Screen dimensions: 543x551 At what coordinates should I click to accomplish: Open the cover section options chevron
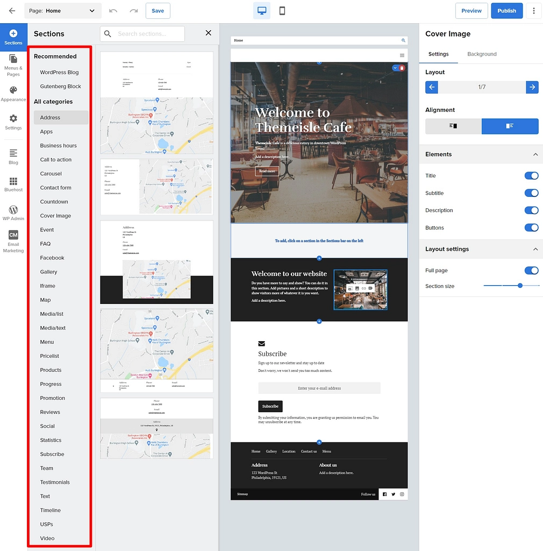point(395,68)
